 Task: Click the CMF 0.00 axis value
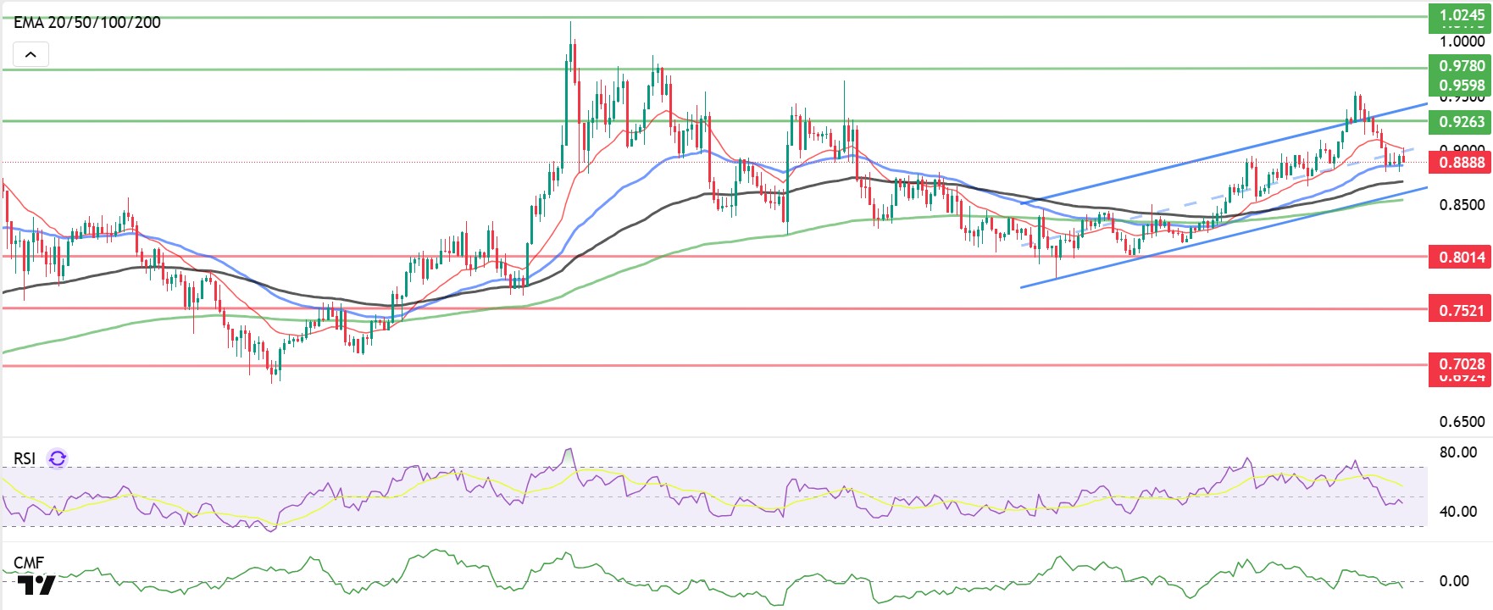(x=1455, y=580)
